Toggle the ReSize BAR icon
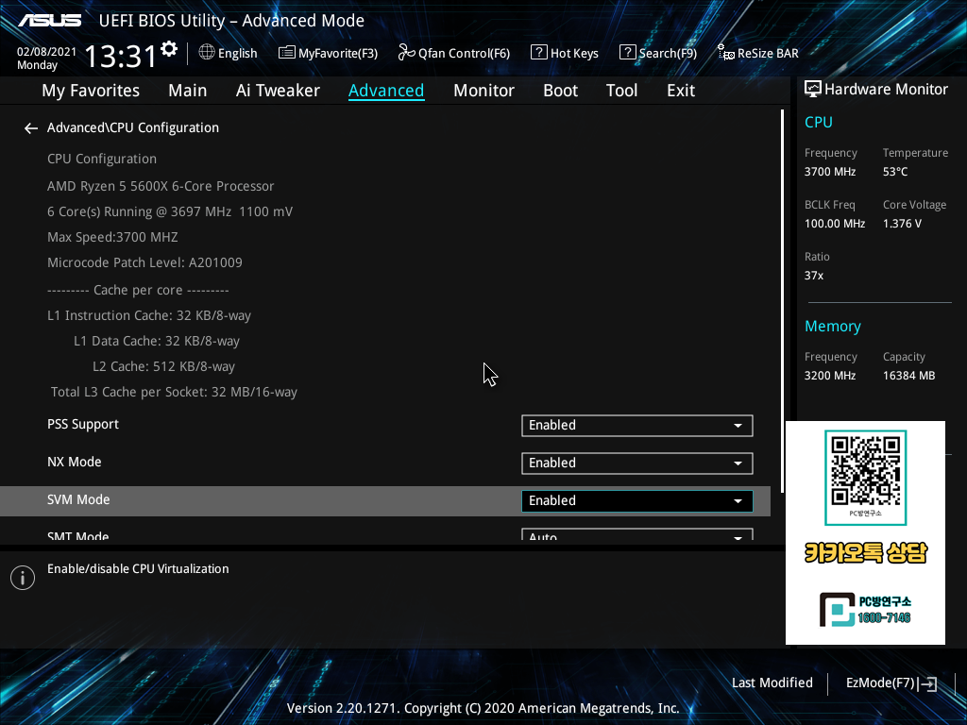This screenshot has height=725, width=967. [726, 53]
